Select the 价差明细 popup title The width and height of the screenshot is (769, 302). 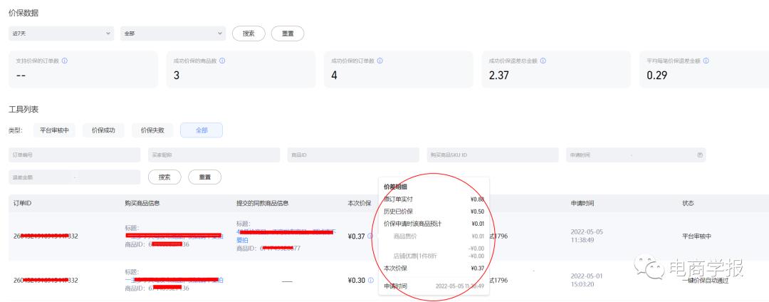coord(395,187)
